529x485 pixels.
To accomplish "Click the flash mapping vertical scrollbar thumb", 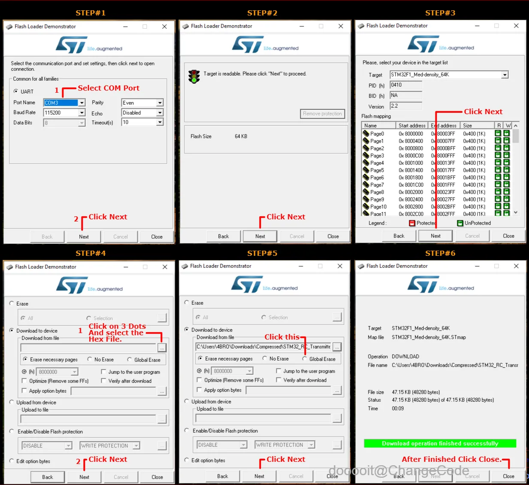I will pyautogui.click(x=516, y=136).
